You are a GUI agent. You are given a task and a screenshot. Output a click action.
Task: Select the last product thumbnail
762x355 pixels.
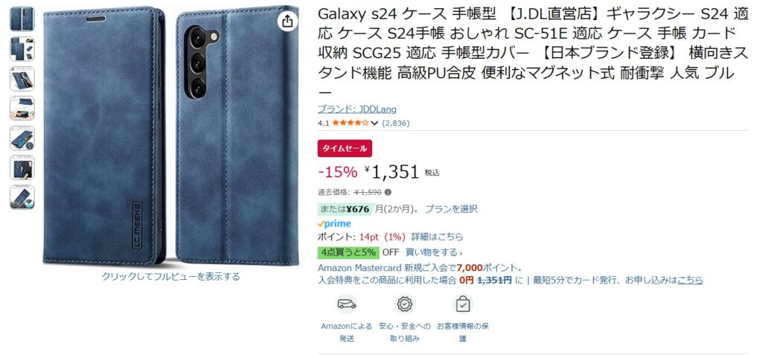[22, 197]
